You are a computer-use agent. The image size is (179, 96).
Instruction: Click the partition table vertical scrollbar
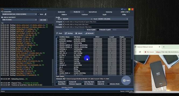(132, 55)
